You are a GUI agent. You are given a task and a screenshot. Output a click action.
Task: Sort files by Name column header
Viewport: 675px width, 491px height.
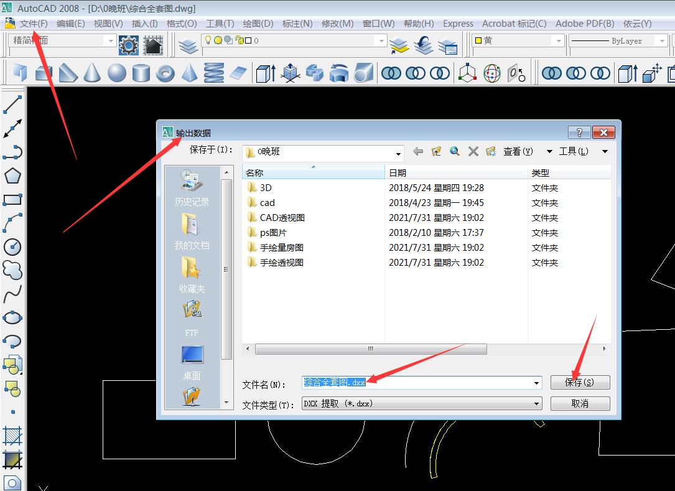pos(314,172)
